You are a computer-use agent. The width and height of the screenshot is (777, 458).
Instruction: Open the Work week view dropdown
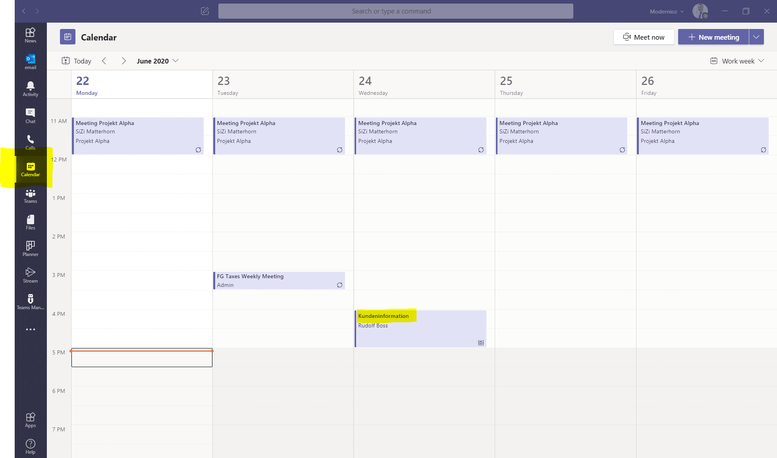tap(737, 61)
